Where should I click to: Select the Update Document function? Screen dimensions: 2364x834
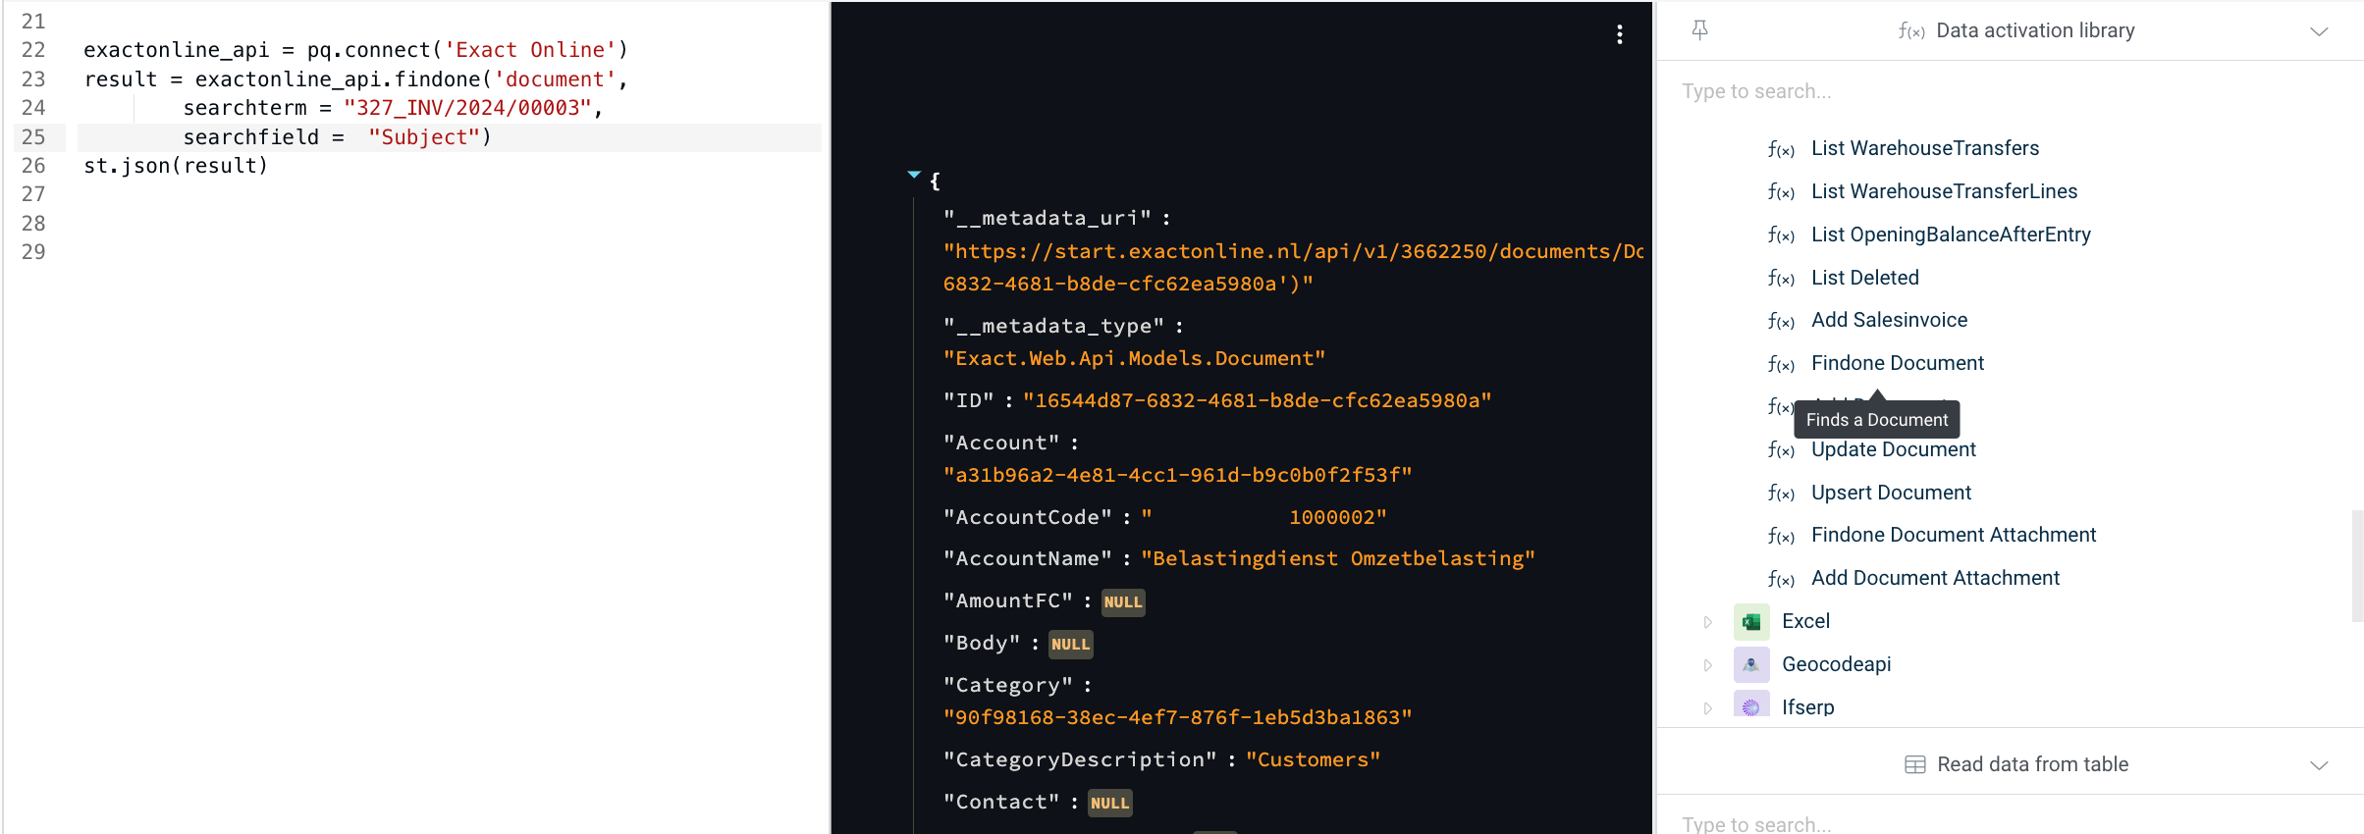1893,449
